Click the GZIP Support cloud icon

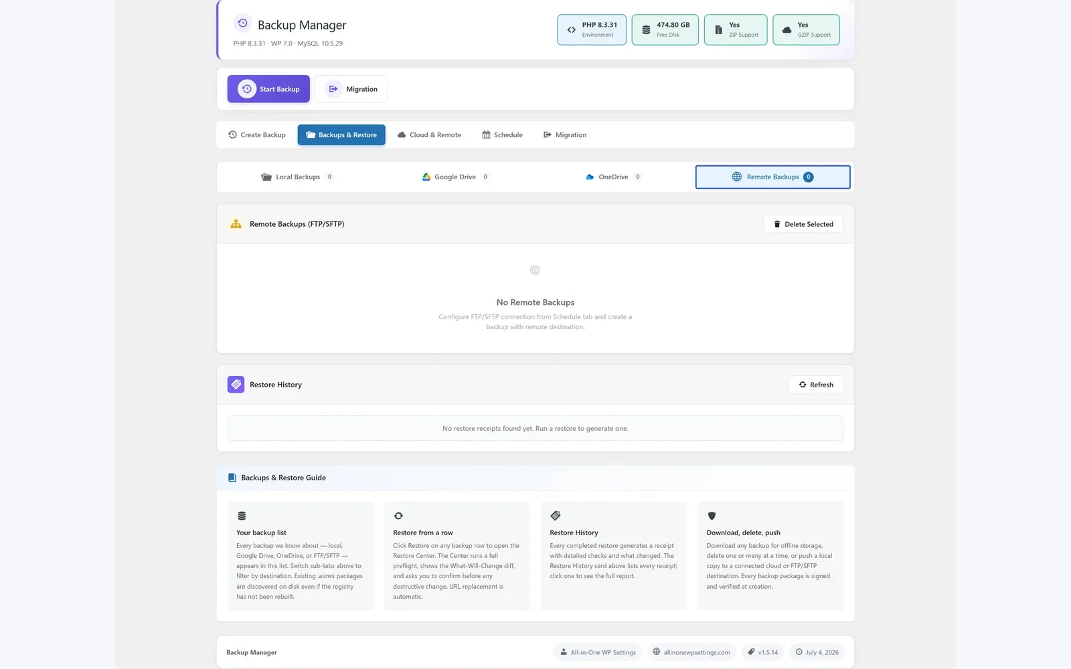tap(787, 30)
